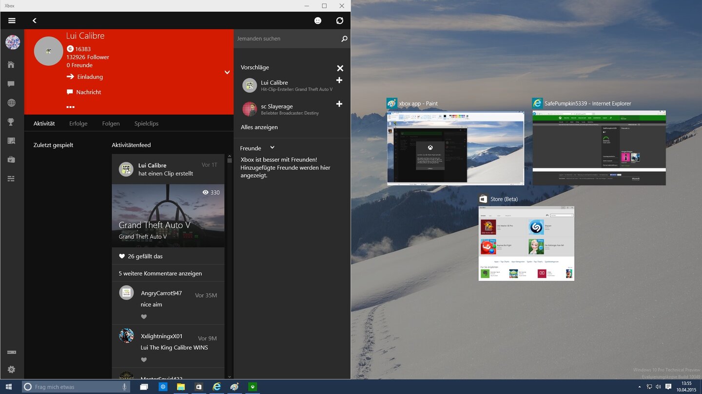Viewport: 702px width, 394px height.
Task: Click Lui Calibre name in feed post
Action: tap(152, 165)
